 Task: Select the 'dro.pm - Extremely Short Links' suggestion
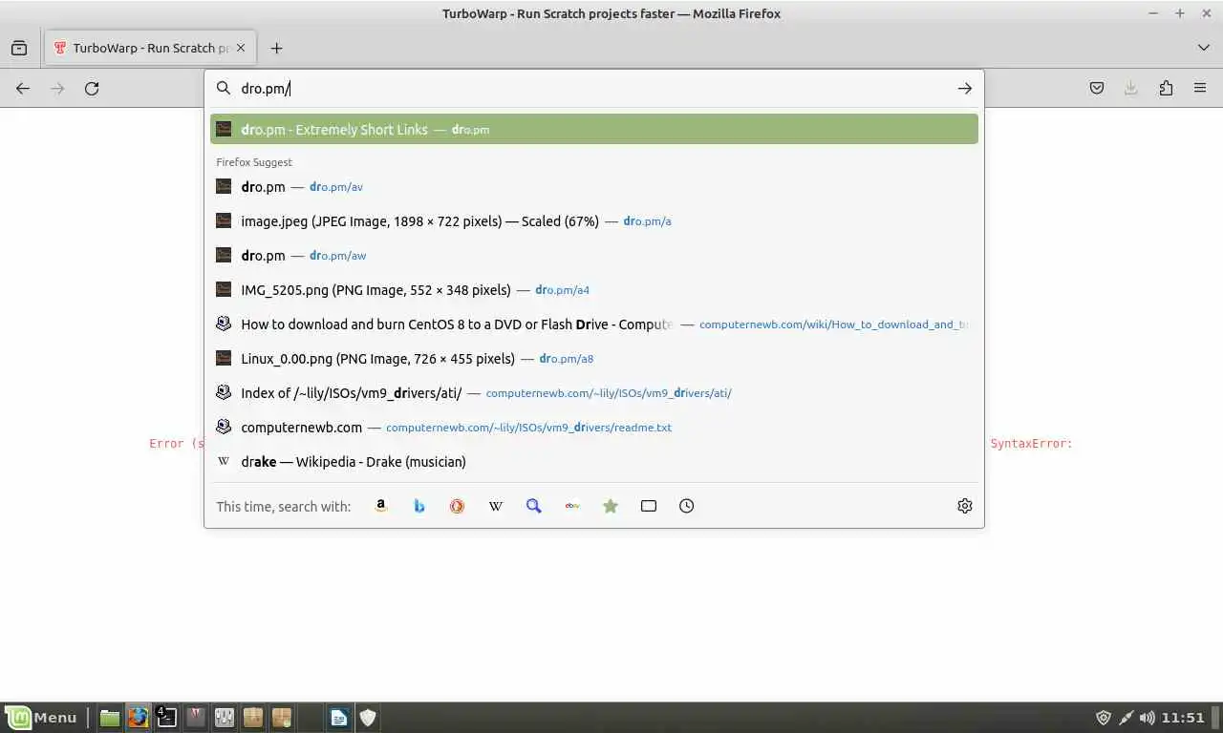tap(594, 129)
